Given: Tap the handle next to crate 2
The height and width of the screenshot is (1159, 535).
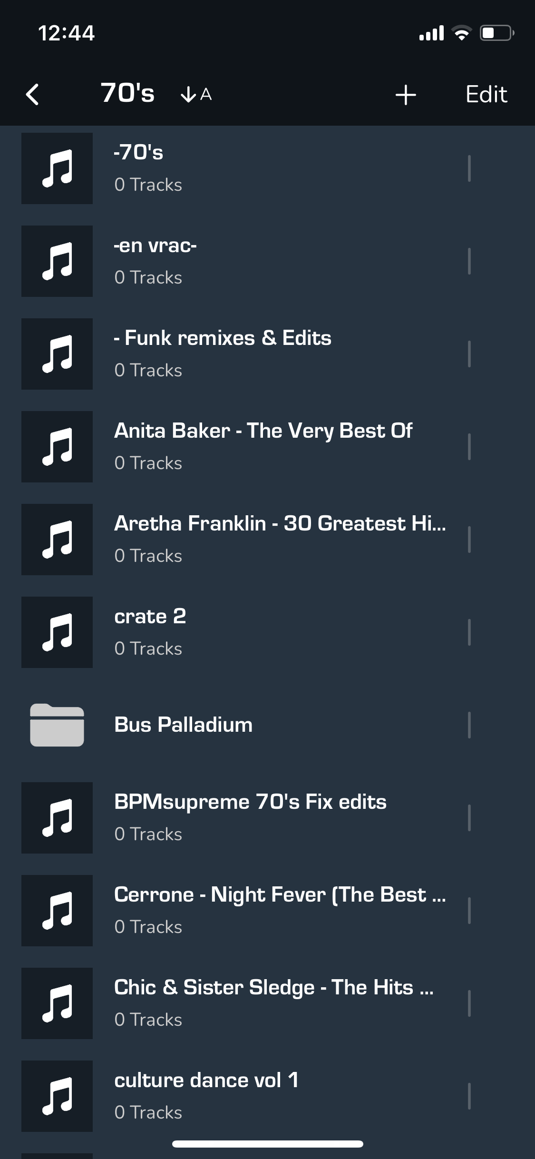Looking at the screenshot, I should pyautogui.click(x=469, y=632).
